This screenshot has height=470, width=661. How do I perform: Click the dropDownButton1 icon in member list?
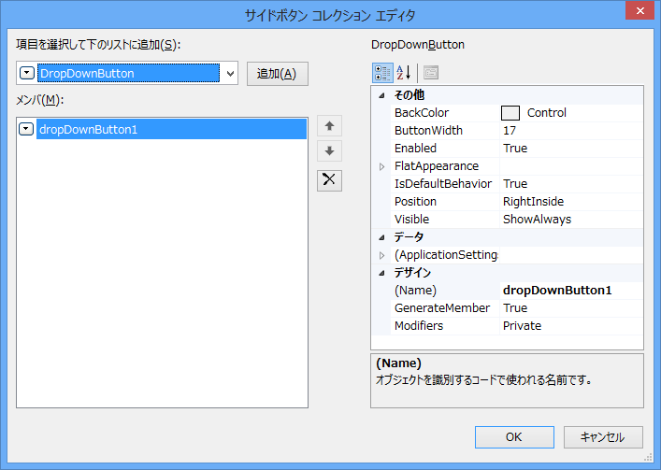26,130
